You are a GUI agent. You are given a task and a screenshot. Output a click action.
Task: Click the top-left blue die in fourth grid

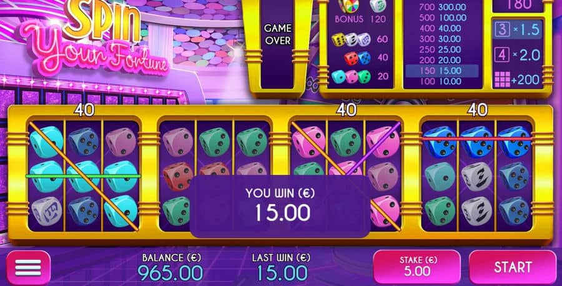(x=440, y=142)
